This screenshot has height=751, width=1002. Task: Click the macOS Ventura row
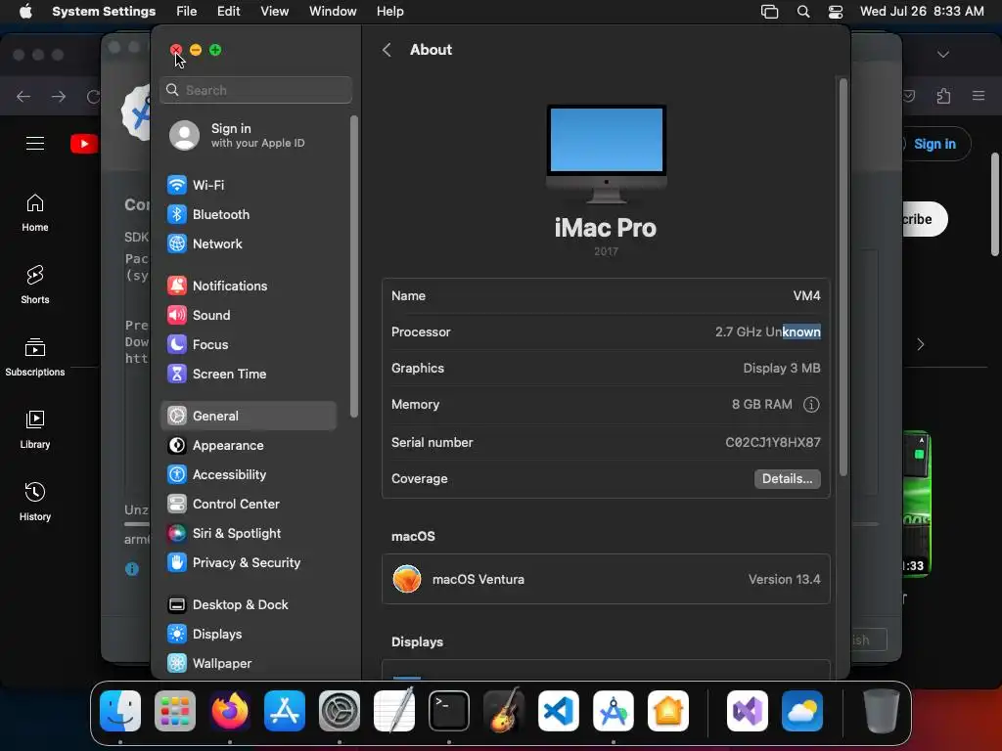pos(606,579)
